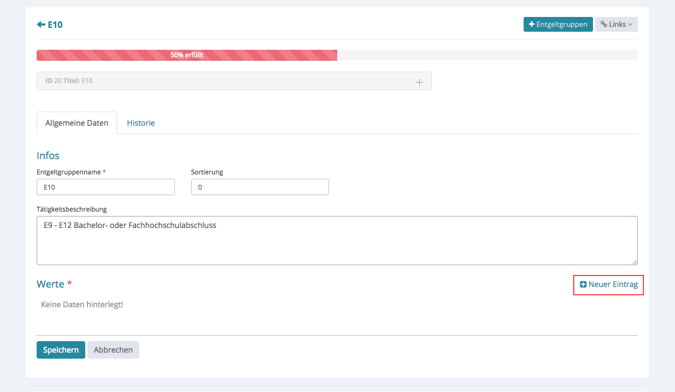This screenshot has height=392, width=675.
Task: Open the Links dropdown menu
Action: [x=616, y=25]
